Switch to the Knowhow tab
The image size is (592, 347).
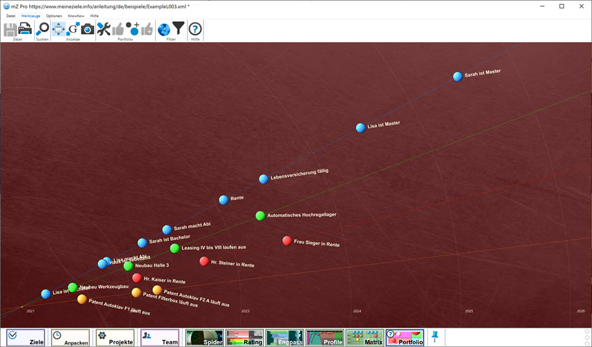(76, 16)
